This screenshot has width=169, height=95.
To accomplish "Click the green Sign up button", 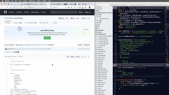I will point(47,38).
